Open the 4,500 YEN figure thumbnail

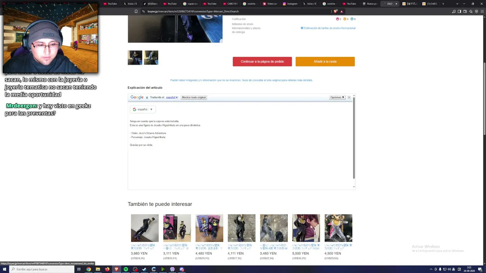tap(338, 228)
